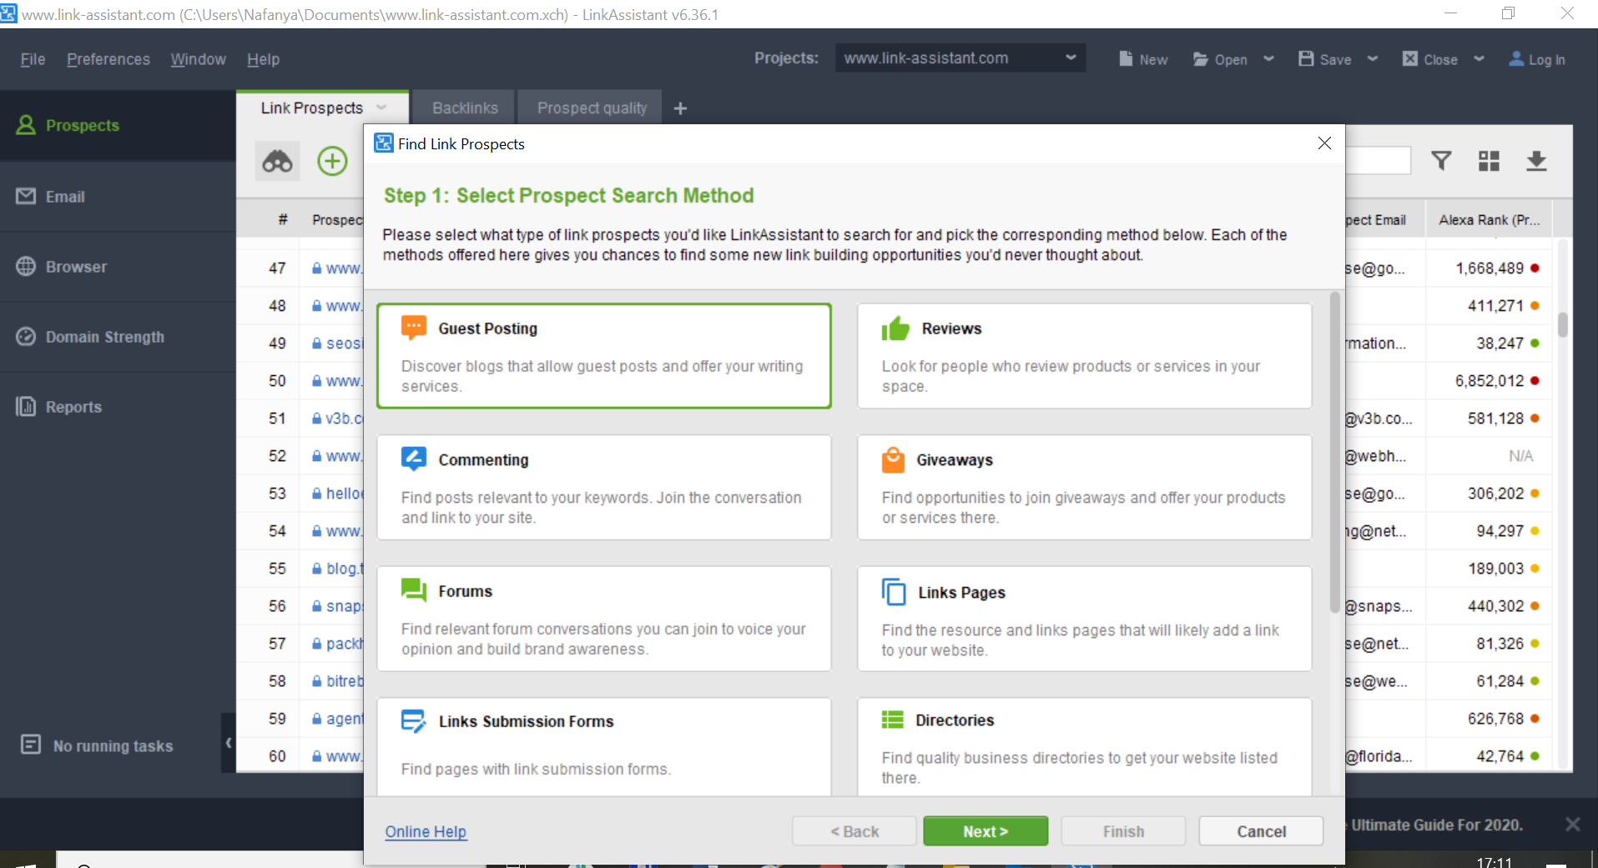Dismiss the Ultimate Guide banner
1598x868 pixels.
pyautogui.click(x=1572, y=824)
